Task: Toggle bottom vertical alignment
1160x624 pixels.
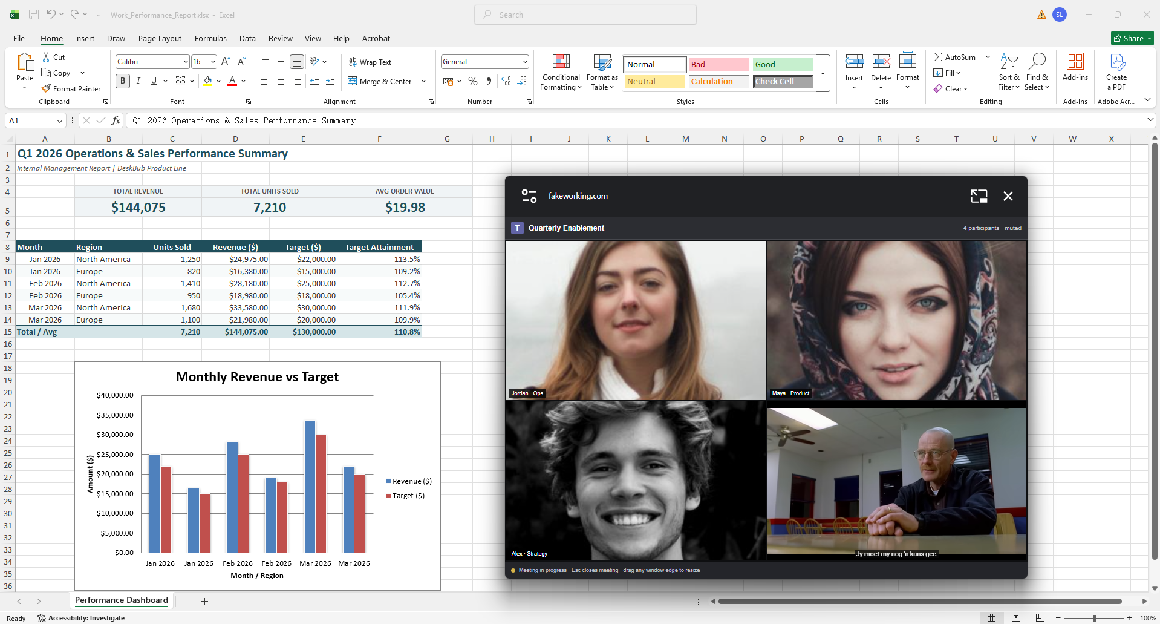Action: click(x=297, y=62)
